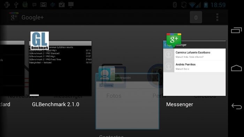The width and height of the screenshot is (244, 137).
Task: Tap back arrow in Messenger thumbnail header
Action: [165, 45]
